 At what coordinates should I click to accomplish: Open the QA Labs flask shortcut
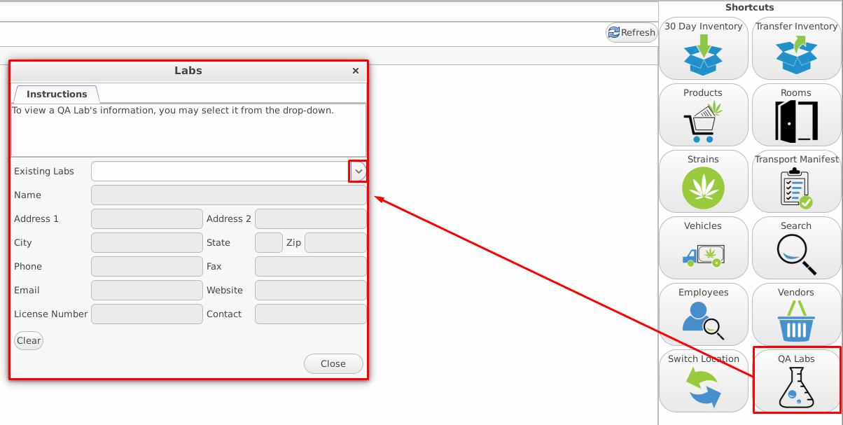click(796, 381)
